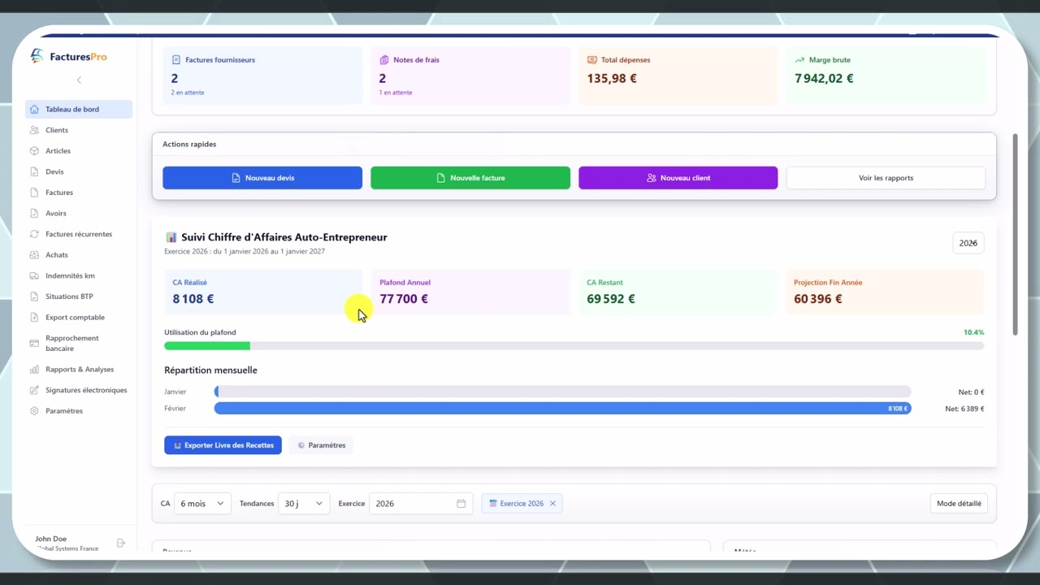
Task: Open the Devis section
Action: 79,171
